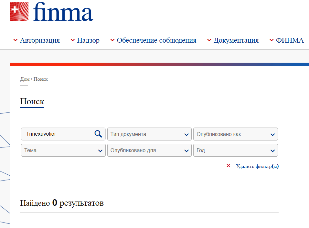Expand the Опубликовано для dropdown
Screen dimensions: 309x228
(x=149, y=150)
